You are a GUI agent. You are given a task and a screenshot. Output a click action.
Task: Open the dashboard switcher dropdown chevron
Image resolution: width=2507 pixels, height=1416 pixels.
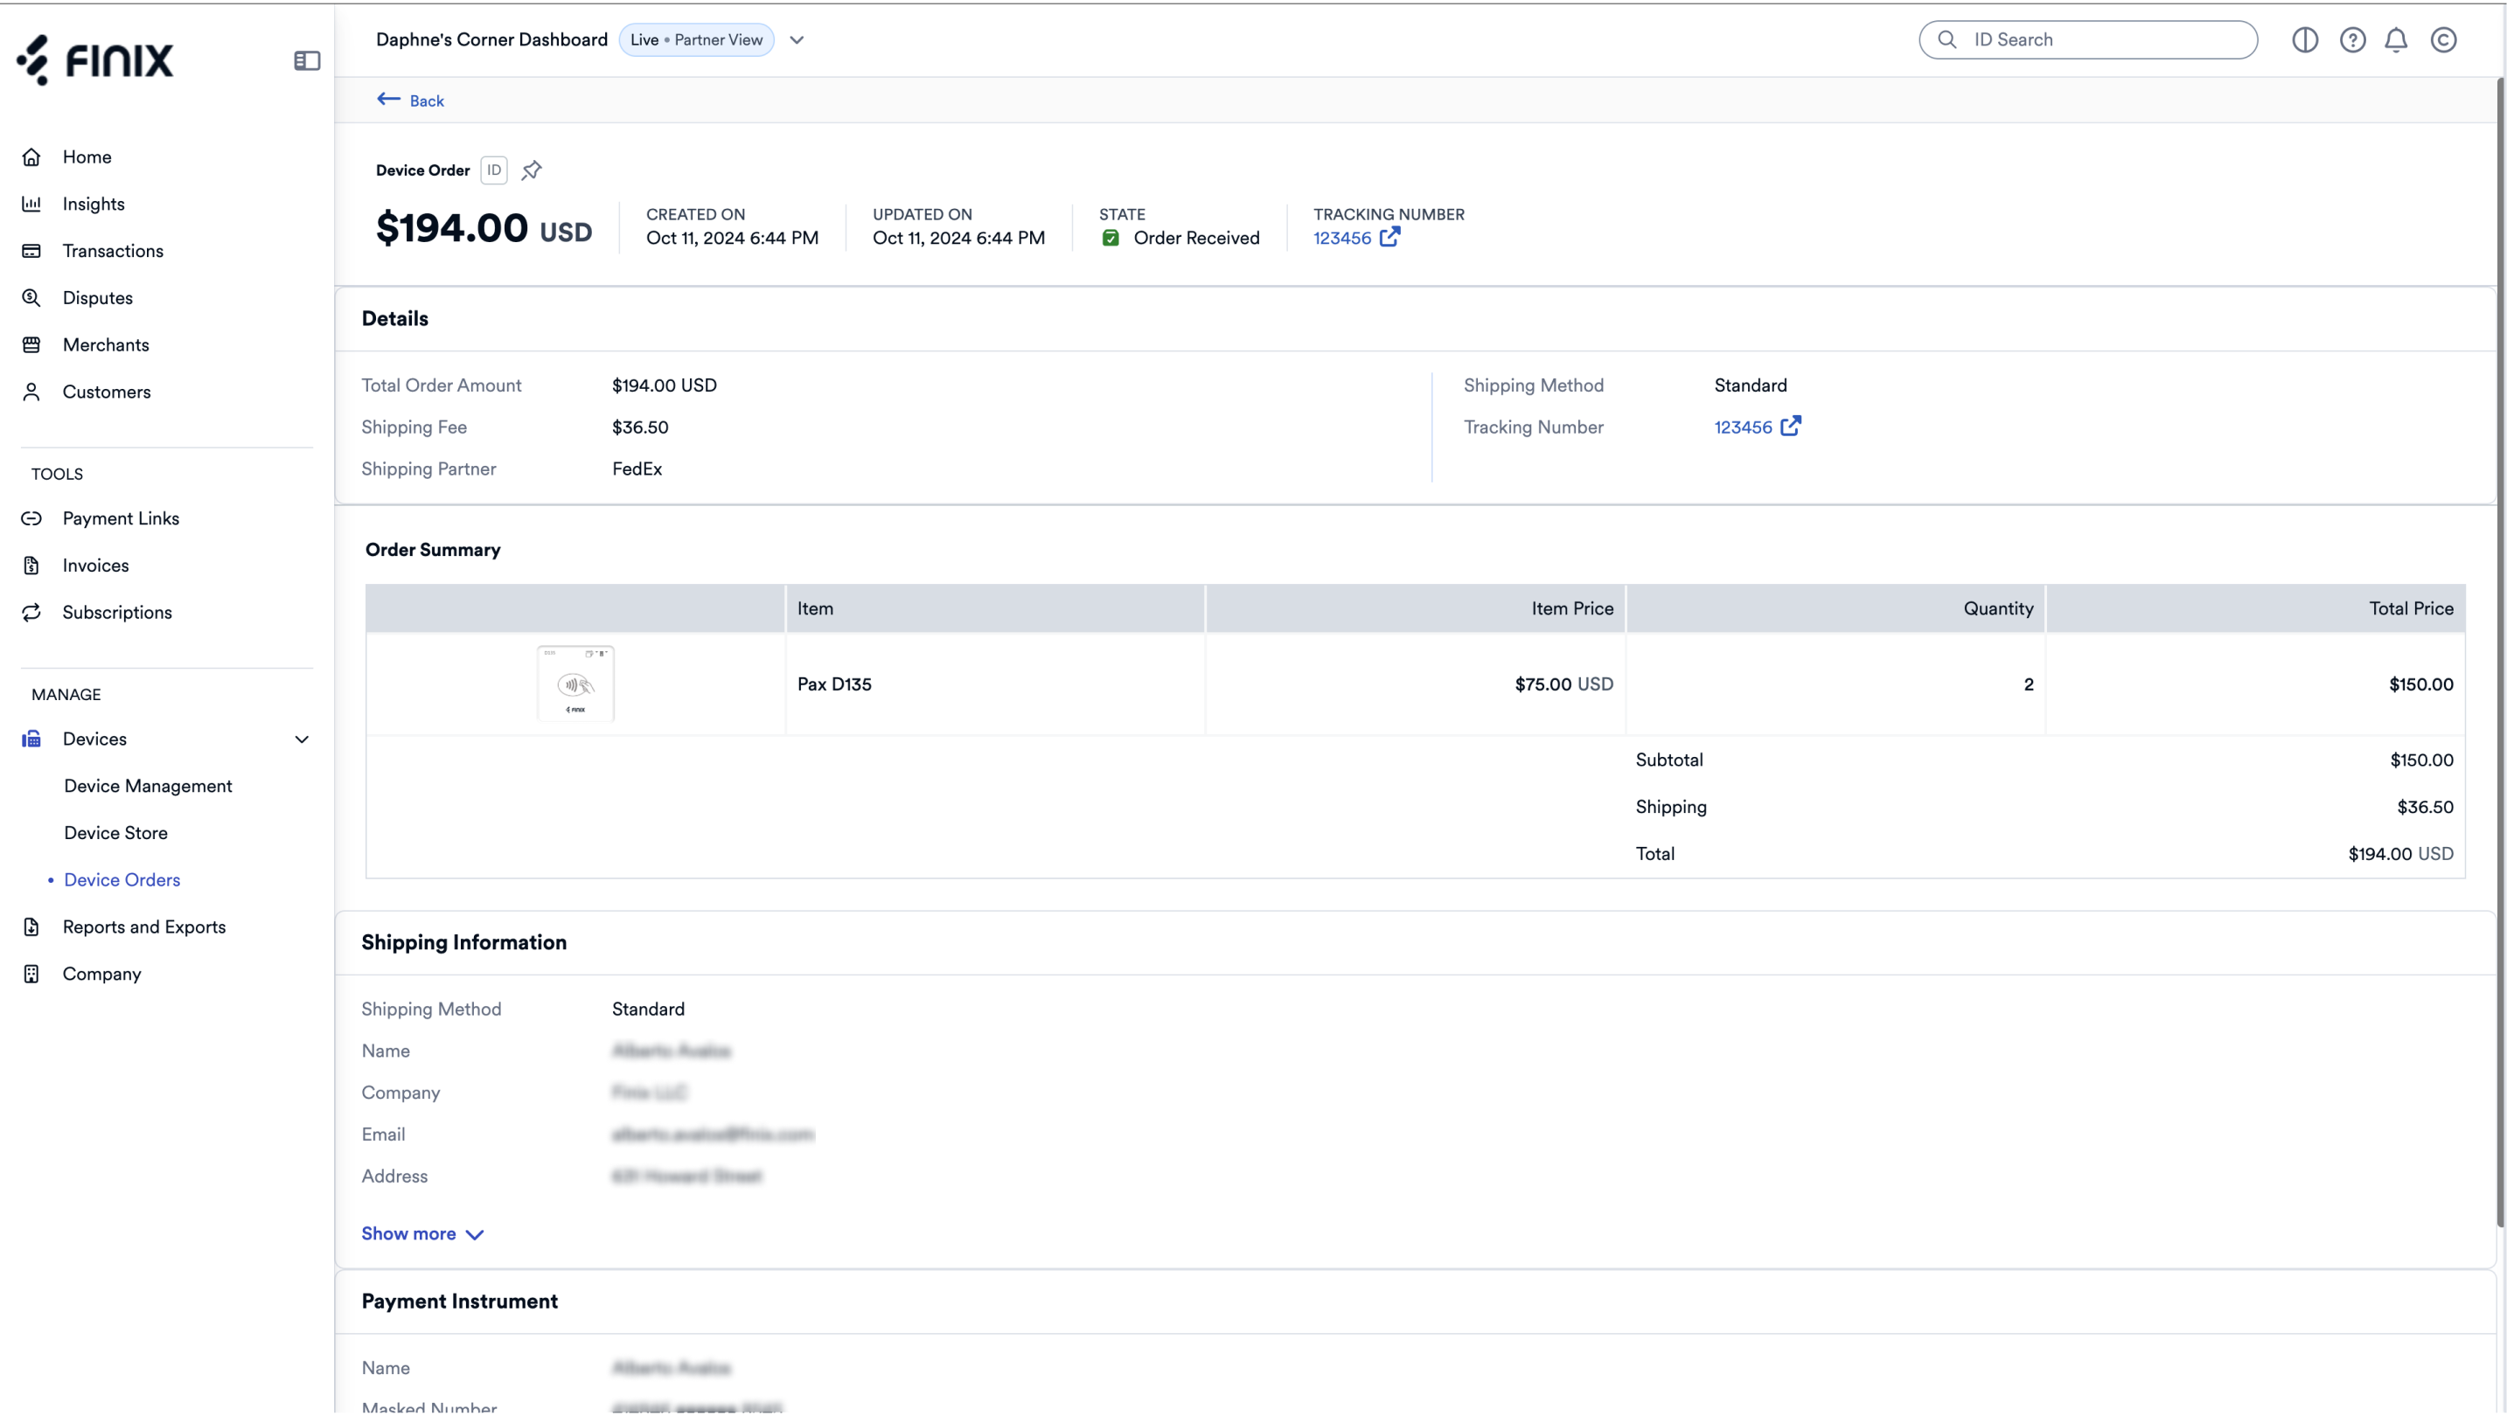[x=797, y=40]
